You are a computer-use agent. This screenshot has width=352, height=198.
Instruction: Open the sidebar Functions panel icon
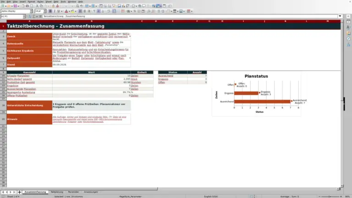click(x=348, y=44)
